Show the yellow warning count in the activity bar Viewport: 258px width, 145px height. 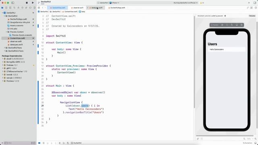coord(202,3)
